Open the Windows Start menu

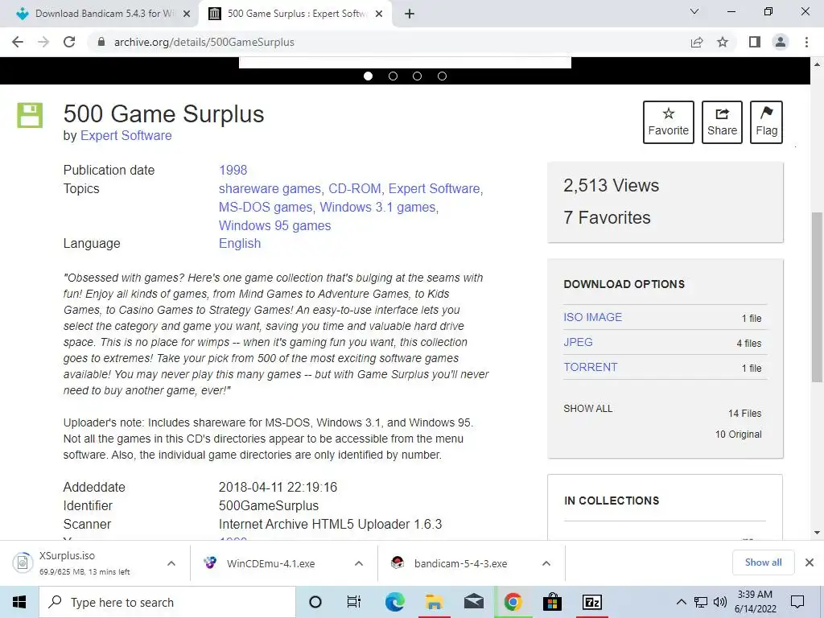coord(19,602)
